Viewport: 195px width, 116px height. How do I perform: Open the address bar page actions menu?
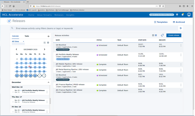coord(157,6)
